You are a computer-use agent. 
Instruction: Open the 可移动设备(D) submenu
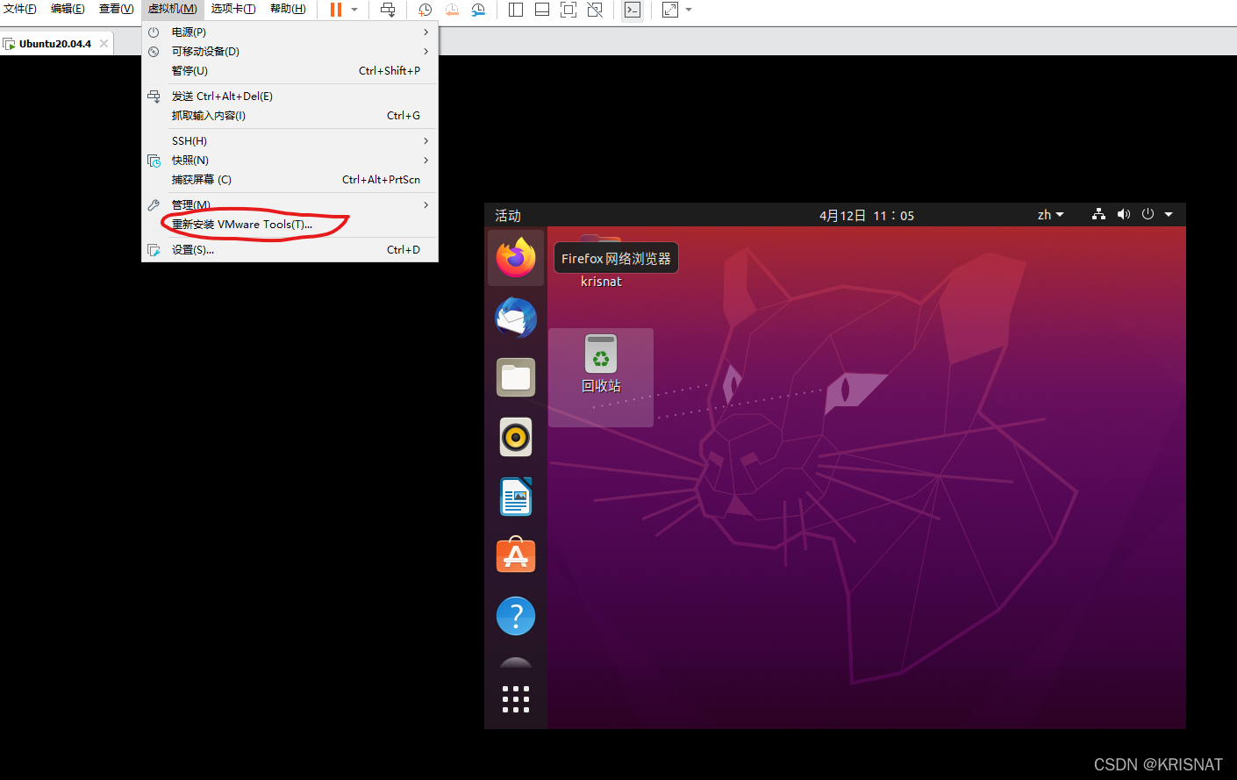click(x=290, y=51)
